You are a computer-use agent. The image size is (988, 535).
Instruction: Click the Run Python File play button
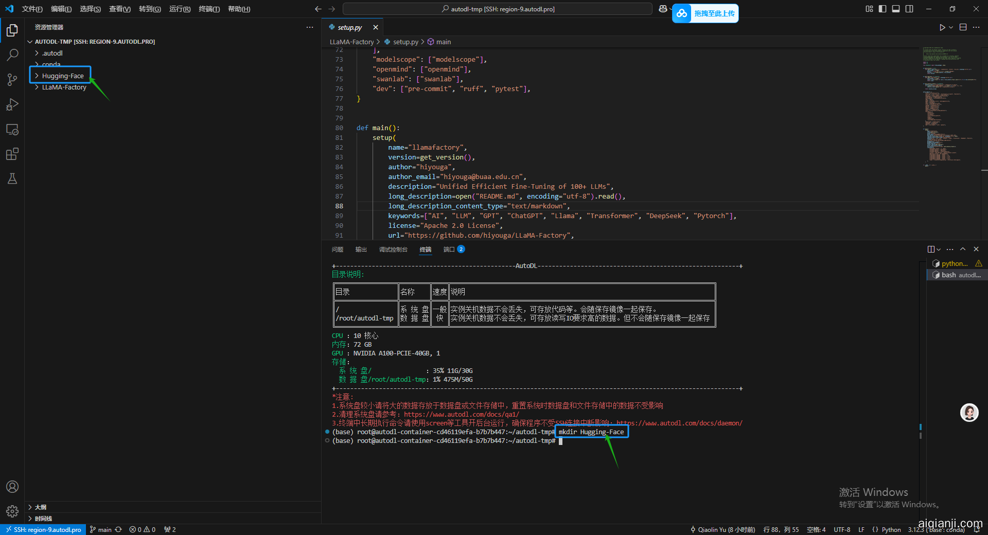pyautogui.click(x=942, y=27)
